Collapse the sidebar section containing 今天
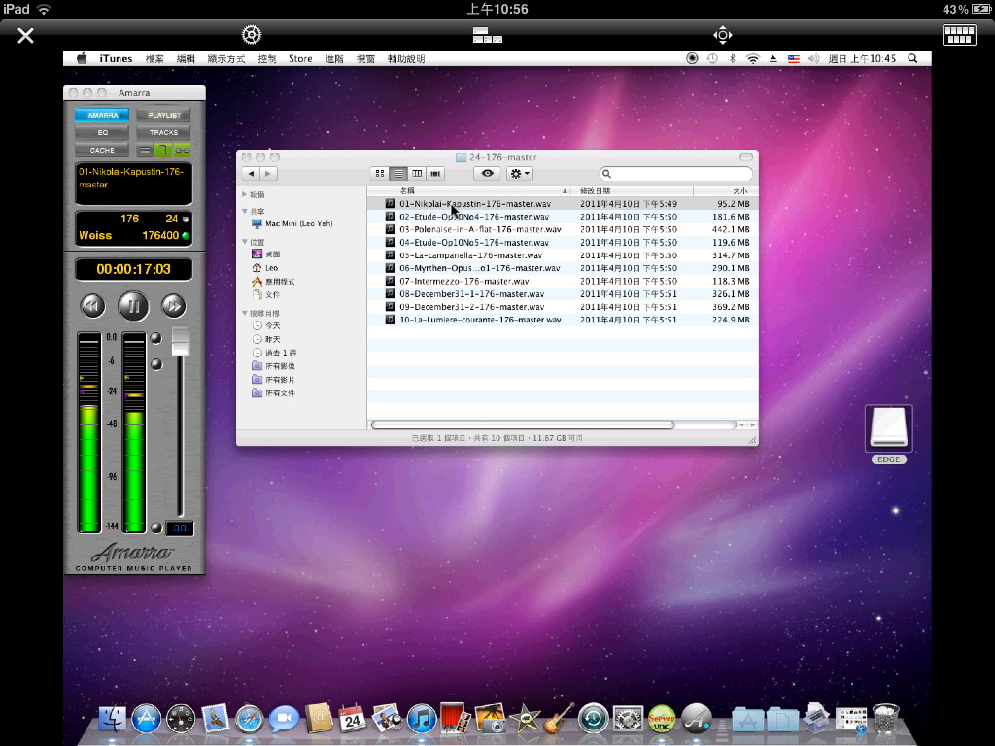 [244, 313]
